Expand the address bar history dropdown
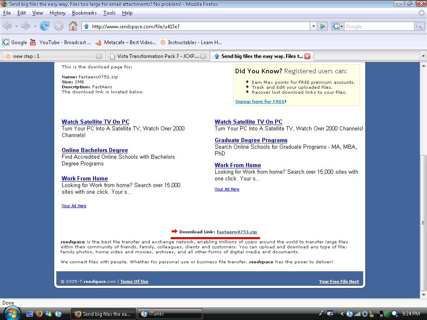 (x=314, y=26)
